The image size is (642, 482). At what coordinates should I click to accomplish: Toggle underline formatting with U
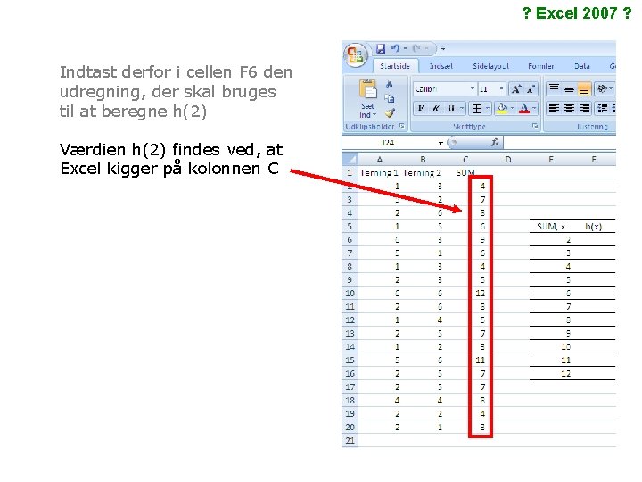451,108
